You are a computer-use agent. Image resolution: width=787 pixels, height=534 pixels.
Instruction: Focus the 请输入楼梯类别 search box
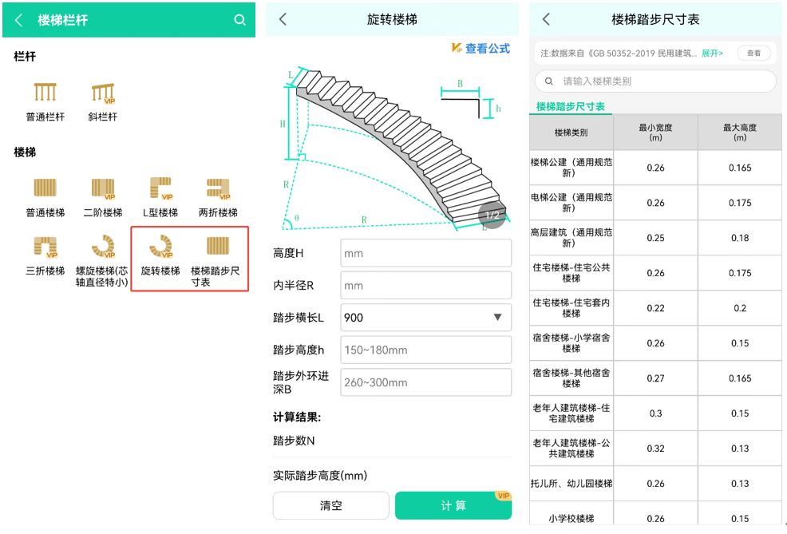click(655, 81)
